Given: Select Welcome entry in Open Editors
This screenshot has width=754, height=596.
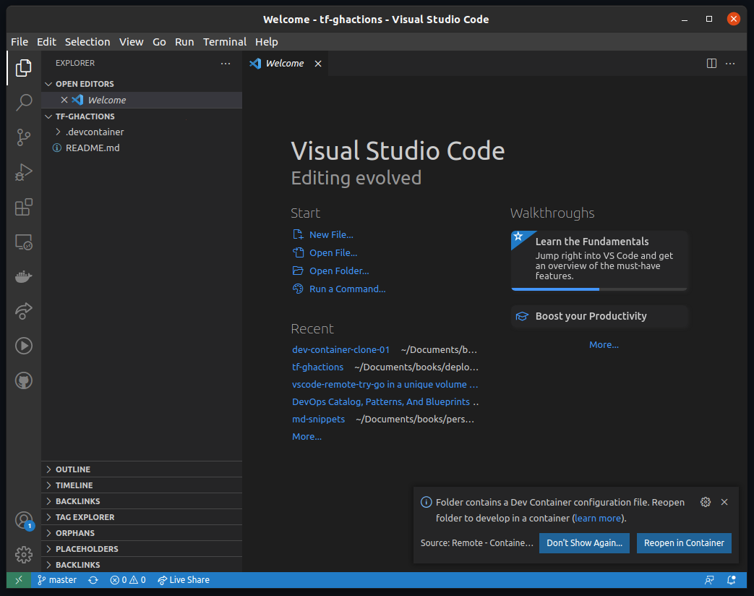Looking at the screenshot, I should click(x=142, y=100).
